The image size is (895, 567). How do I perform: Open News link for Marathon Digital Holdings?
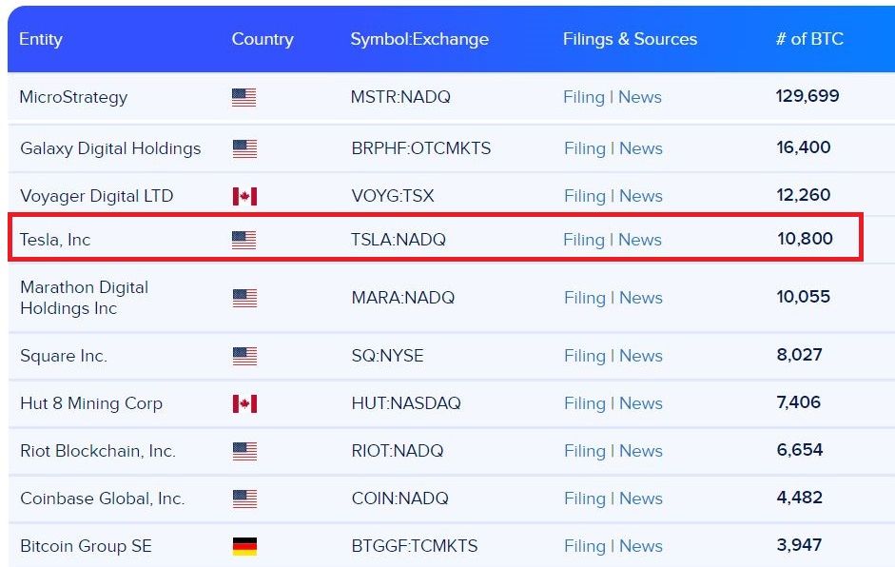(640, 298)
